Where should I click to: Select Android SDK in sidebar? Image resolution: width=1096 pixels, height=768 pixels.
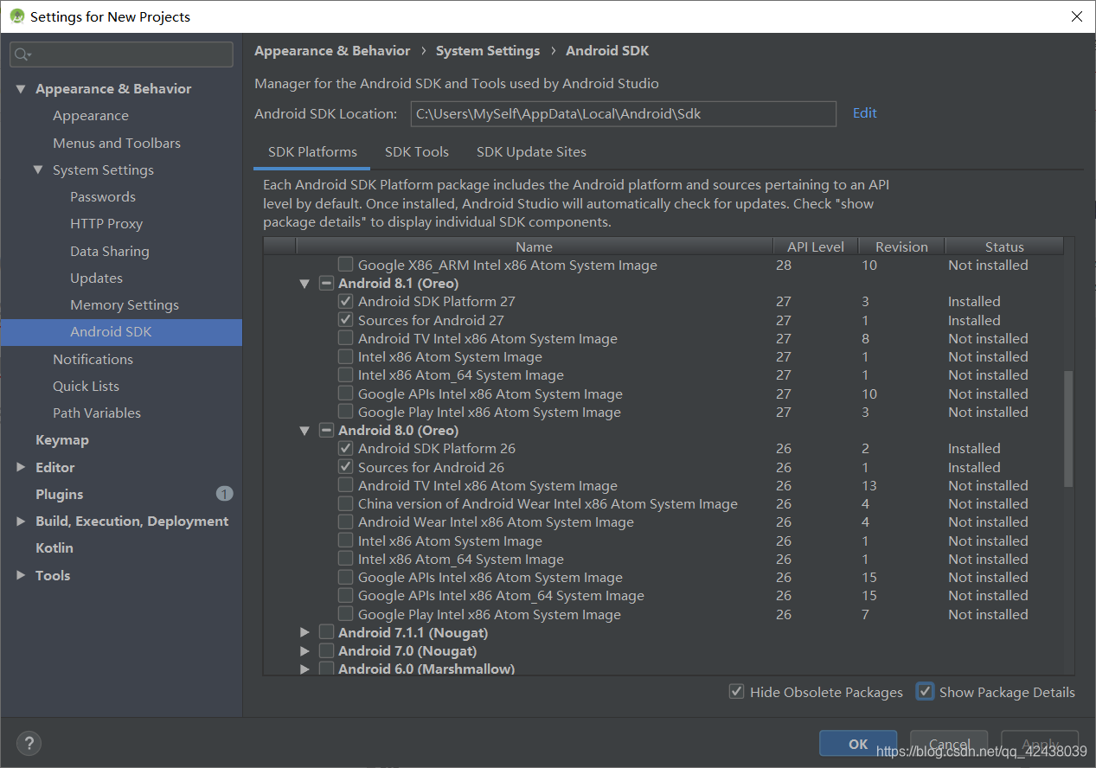coord(121,332)
